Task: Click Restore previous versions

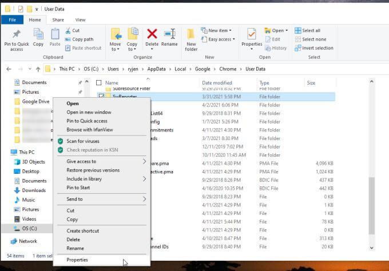Action: (102, 170)
